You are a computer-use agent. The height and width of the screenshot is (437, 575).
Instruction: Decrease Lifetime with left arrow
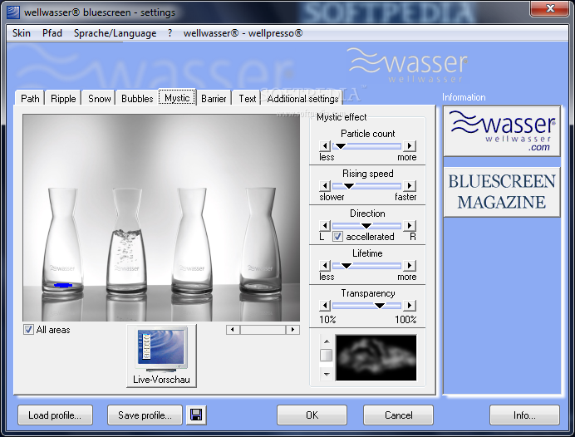pyautogui.click(x=325, y=265)
